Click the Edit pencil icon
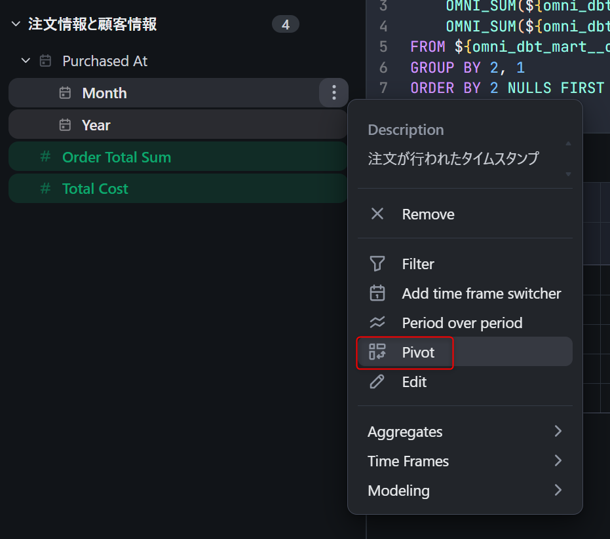The width and height of the screenshot is (610, 539). tap(377, 382)
